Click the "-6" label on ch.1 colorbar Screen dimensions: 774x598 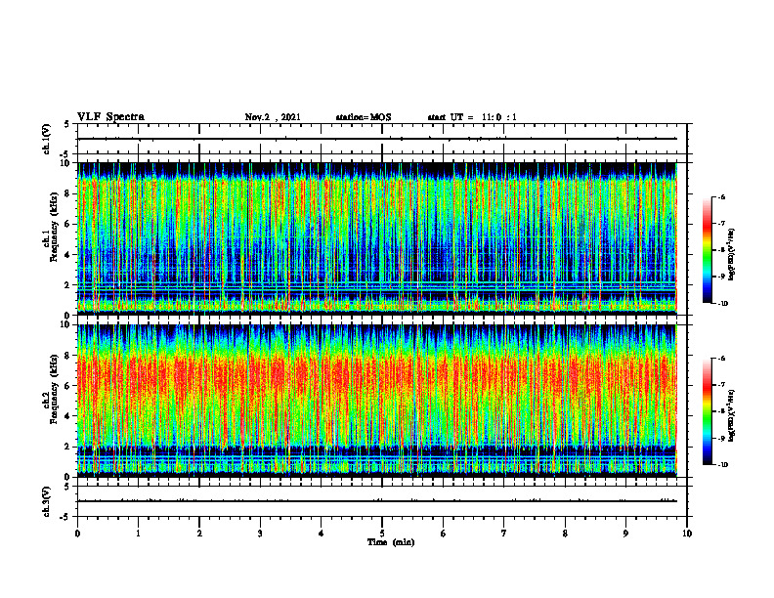click(722, 196)
